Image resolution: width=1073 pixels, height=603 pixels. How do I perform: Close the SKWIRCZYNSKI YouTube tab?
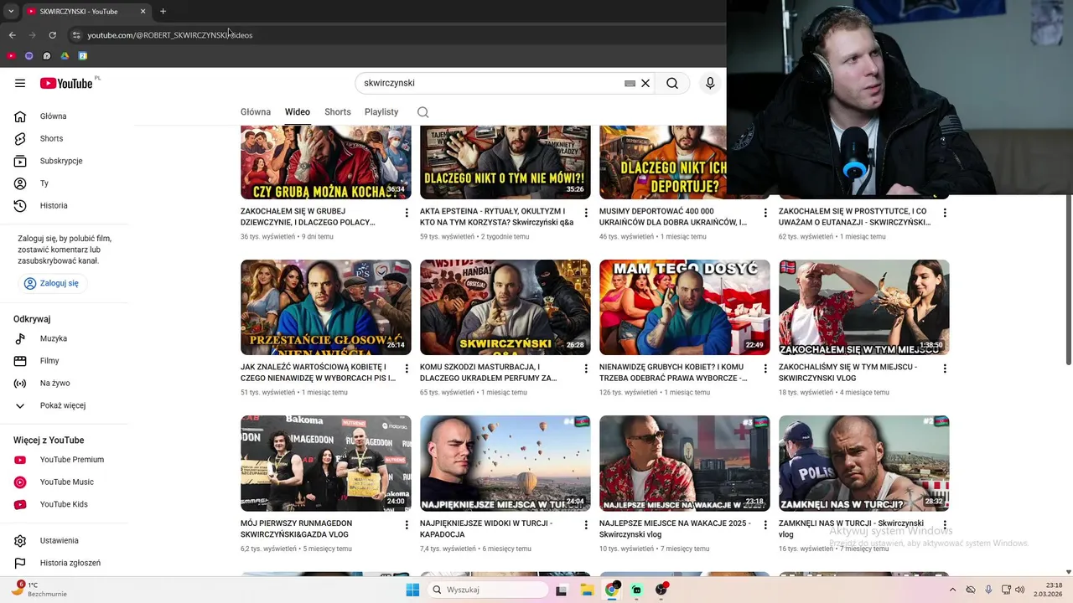point(143,12)
